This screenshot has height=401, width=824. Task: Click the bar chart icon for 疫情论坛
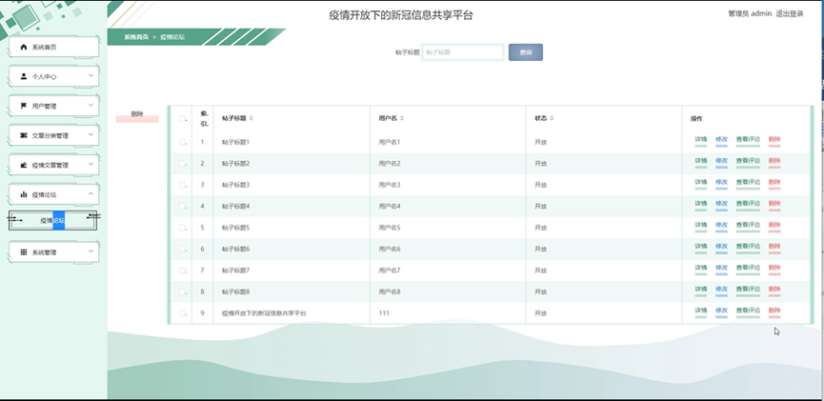pyautogui.click(x=23, y=194)
